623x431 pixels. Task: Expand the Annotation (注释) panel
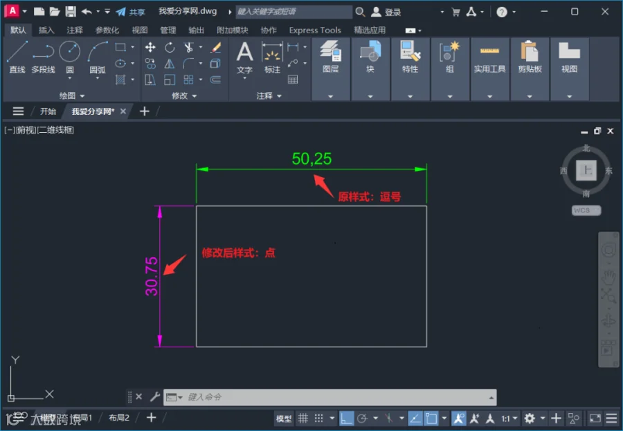(269, 95)
